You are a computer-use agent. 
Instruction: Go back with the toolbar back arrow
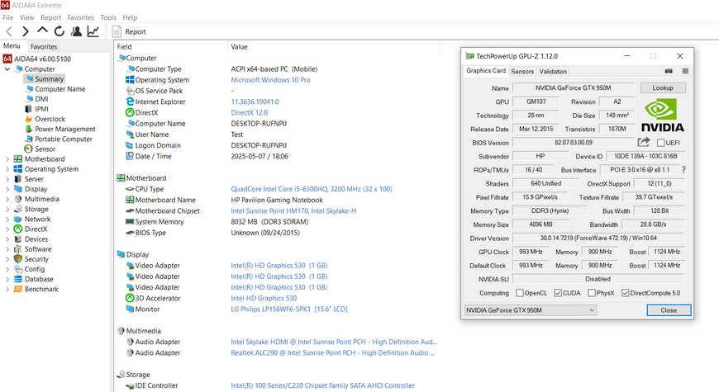pyautogui.click(x=9, y=31)
